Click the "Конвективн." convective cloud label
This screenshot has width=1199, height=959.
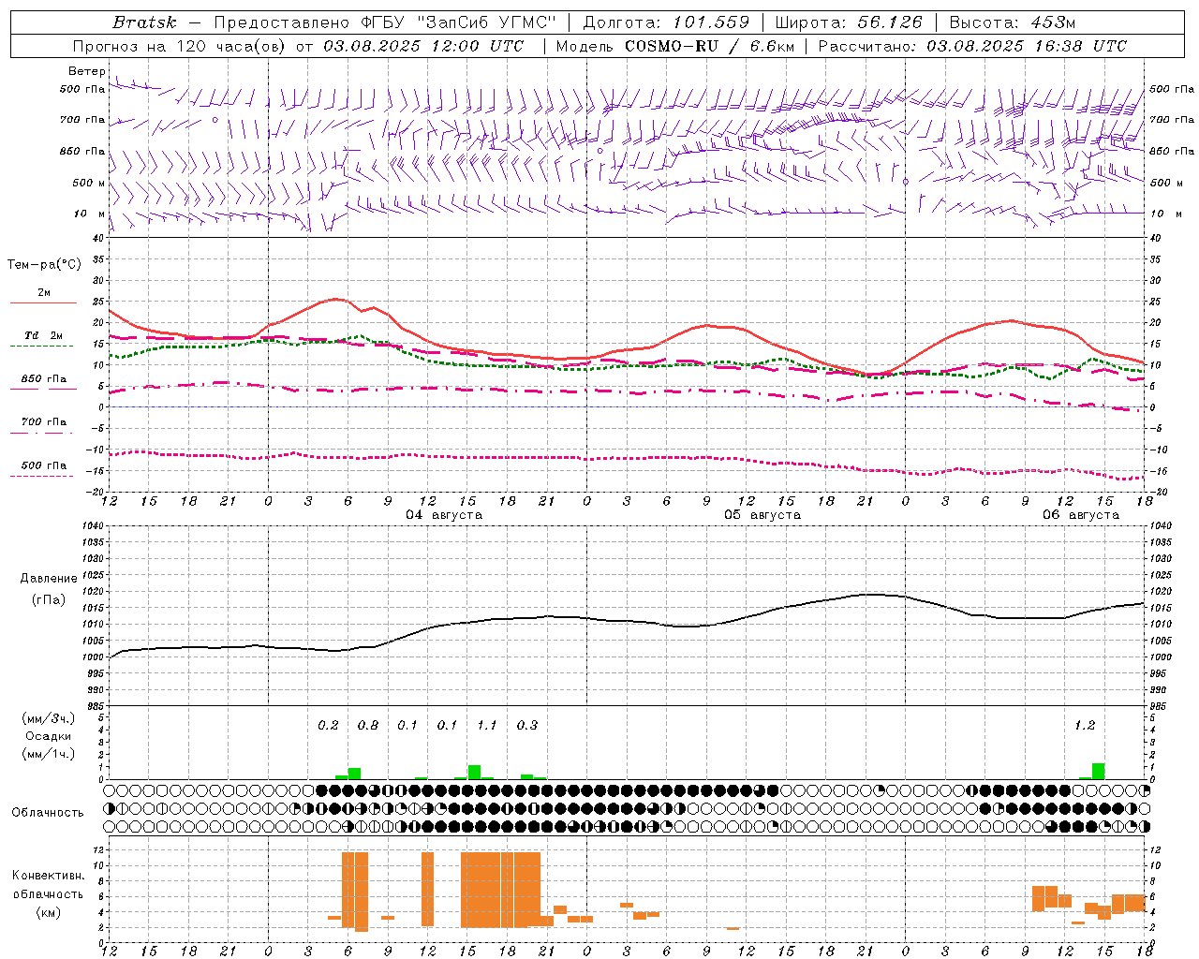click(x=49, y=876)
